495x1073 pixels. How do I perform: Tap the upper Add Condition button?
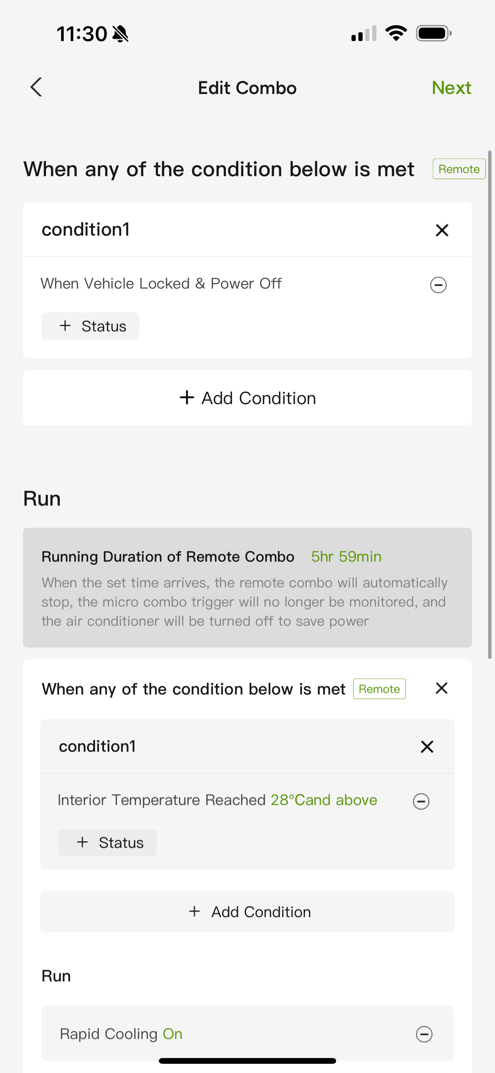[247, 398]
